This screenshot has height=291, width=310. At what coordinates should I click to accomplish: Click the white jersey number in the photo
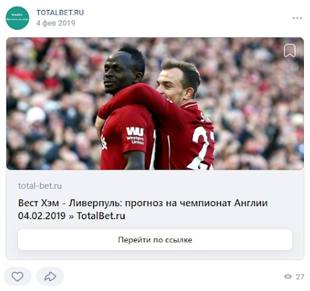[x=203, y=147]
